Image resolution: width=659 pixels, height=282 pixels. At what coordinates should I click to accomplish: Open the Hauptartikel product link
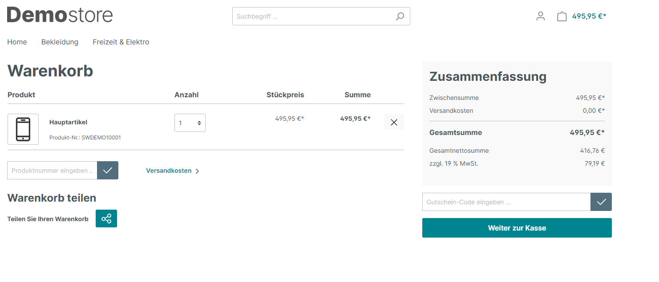(x=68, y=122)
